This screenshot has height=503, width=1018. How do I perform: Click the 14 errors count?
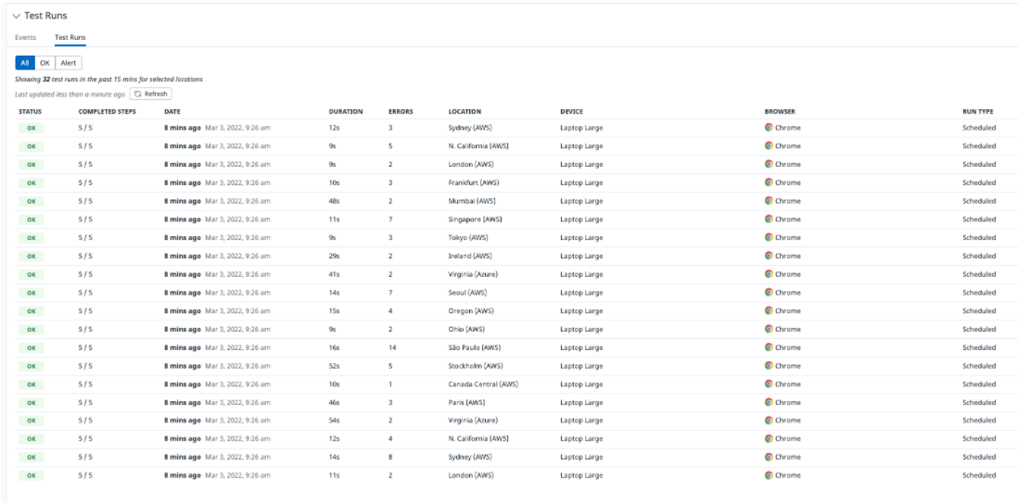tap(392, 347)
